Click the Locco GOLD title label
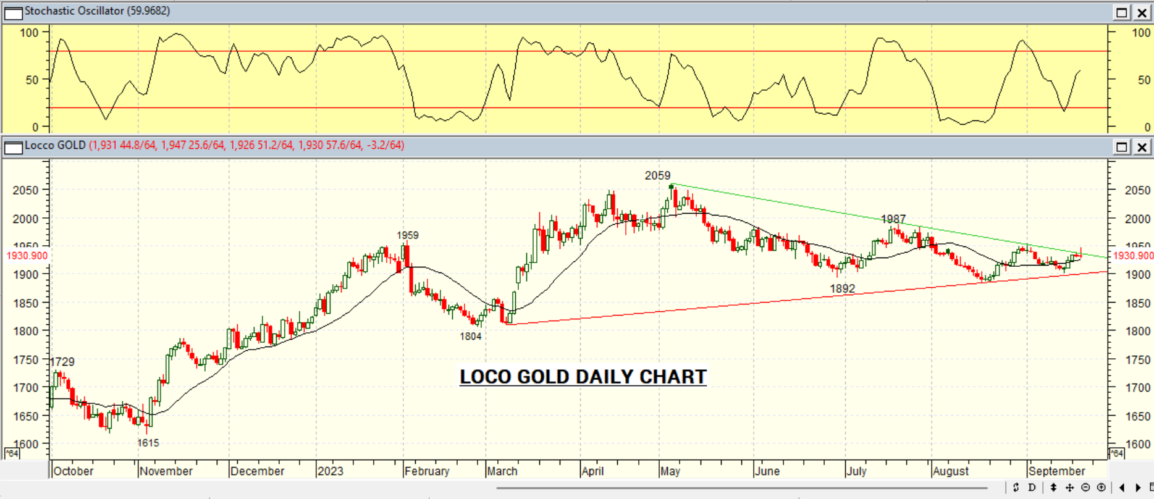Image resolution: width=1154 pixels, height=499 pixels. coord(55,146)
